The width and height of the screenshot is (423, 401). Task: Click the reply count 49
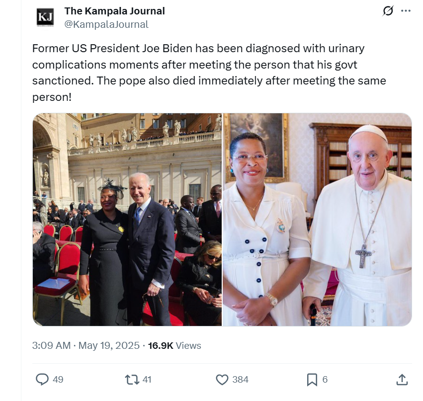58,380
